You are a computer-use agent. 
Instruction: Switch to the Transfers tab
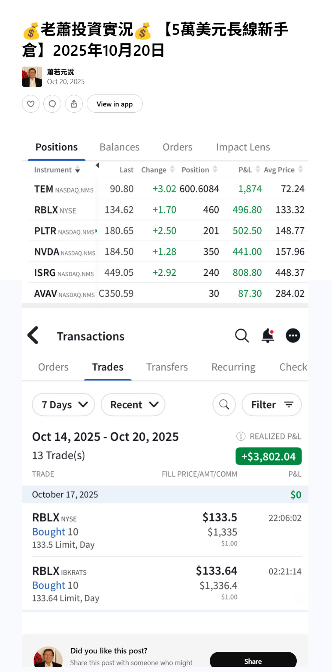pos(167,367)
